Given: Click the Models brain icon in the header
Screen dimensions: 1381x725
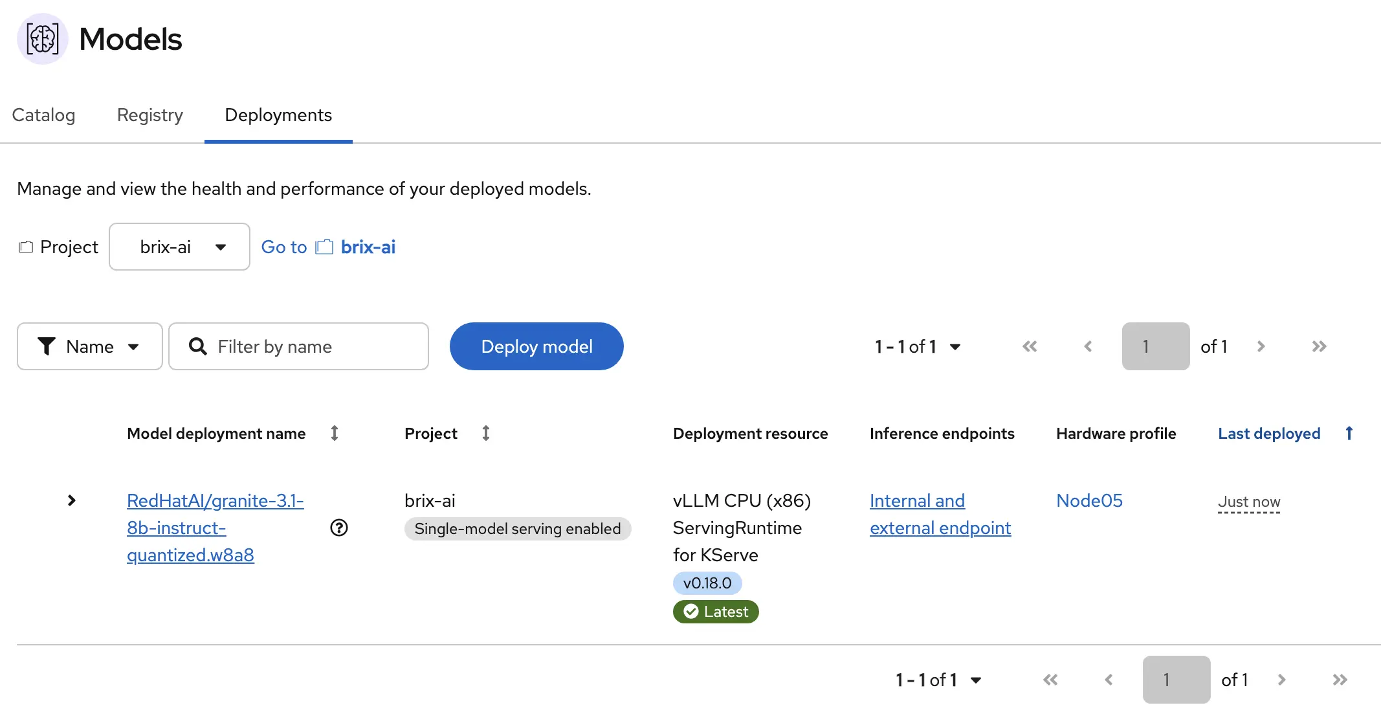Looking at the screenshot, I should 42,39.
